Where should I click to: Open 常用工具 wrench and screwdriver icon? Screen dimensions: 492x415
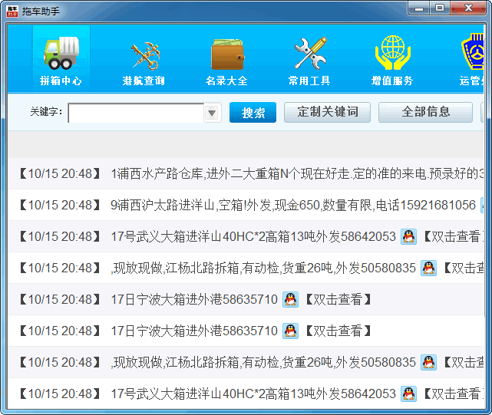(x=309, y=52)
